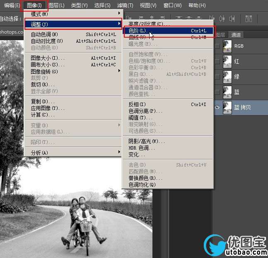Select 自动对比度(U) menu item
The image size is (268, 258).
point(73,41)
